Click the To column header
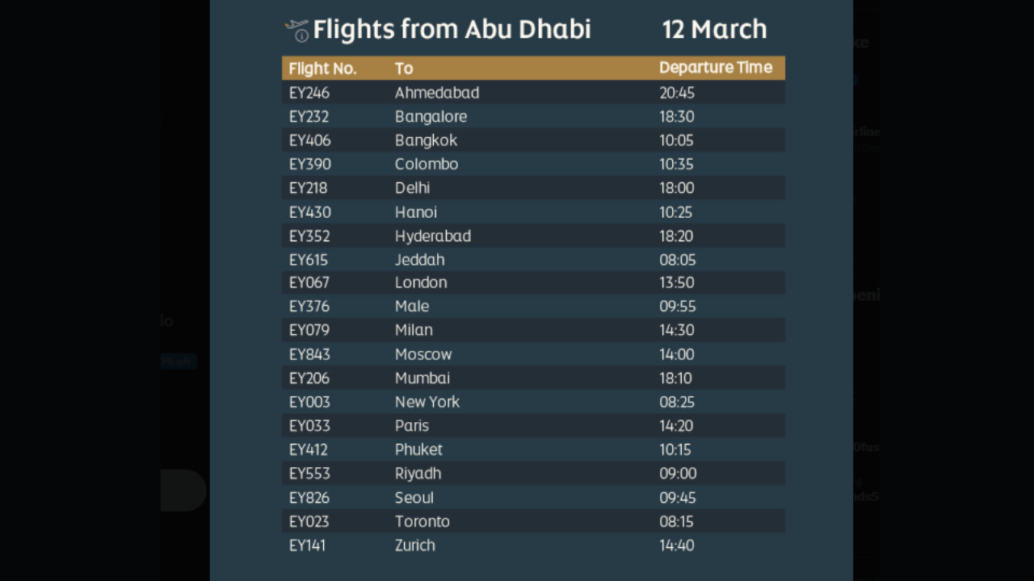 click(x=404, y=69)
